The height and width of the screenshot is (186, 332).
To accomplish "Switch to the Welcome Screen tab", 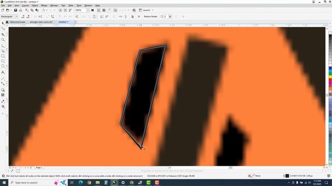I will [17, 22].
